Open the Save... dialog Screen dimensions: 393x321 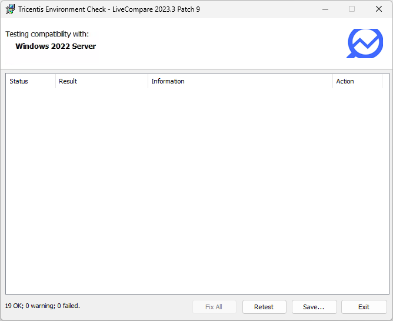(x=314, y=307)
